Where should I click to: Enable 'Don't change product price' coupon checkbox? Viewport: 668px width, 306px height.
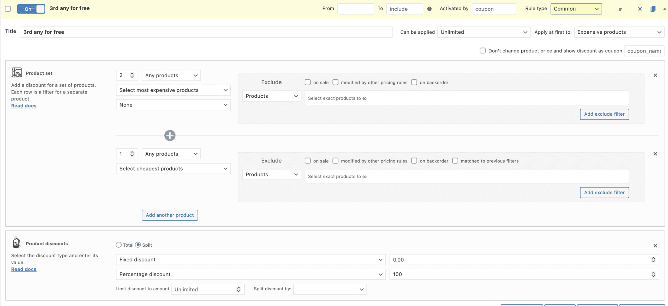coord(482,51)
